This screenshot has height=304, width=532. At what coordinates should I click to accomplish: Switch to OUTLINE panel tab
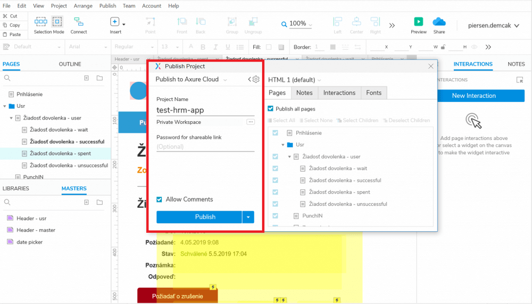point(70,64)
